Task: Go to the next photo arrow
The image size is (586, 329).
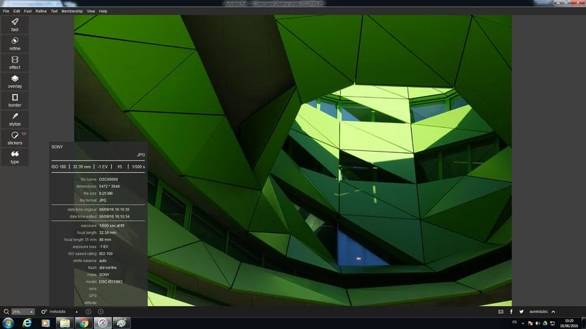Action: (x=101, y=311)
